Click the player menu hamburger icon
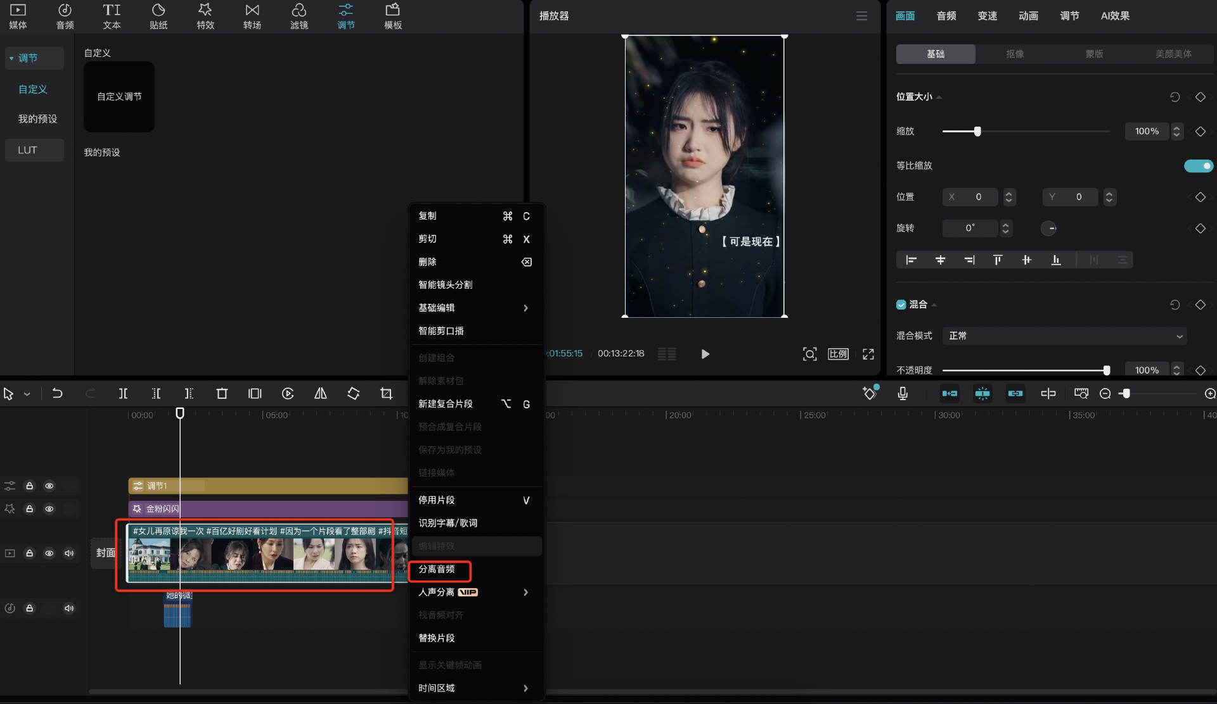 click(x=861, y=16)
